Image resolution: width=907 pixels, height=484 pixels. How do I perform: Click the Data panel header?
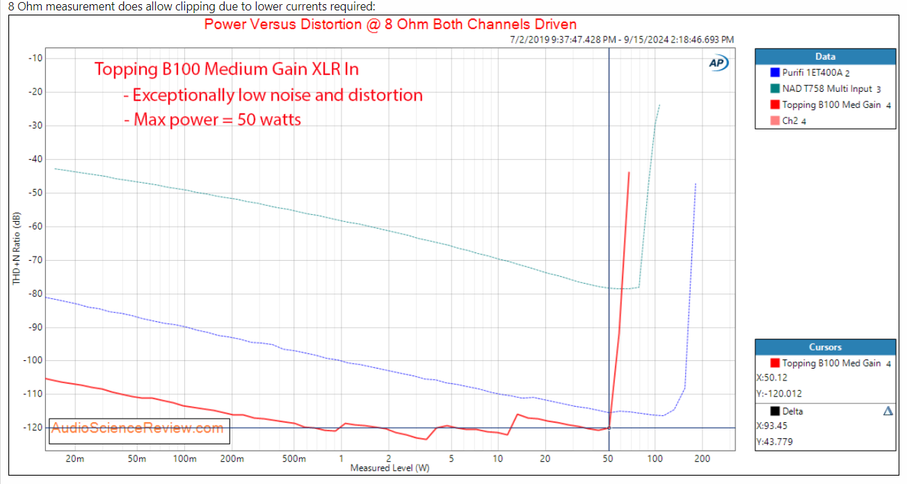click(825, 56)
